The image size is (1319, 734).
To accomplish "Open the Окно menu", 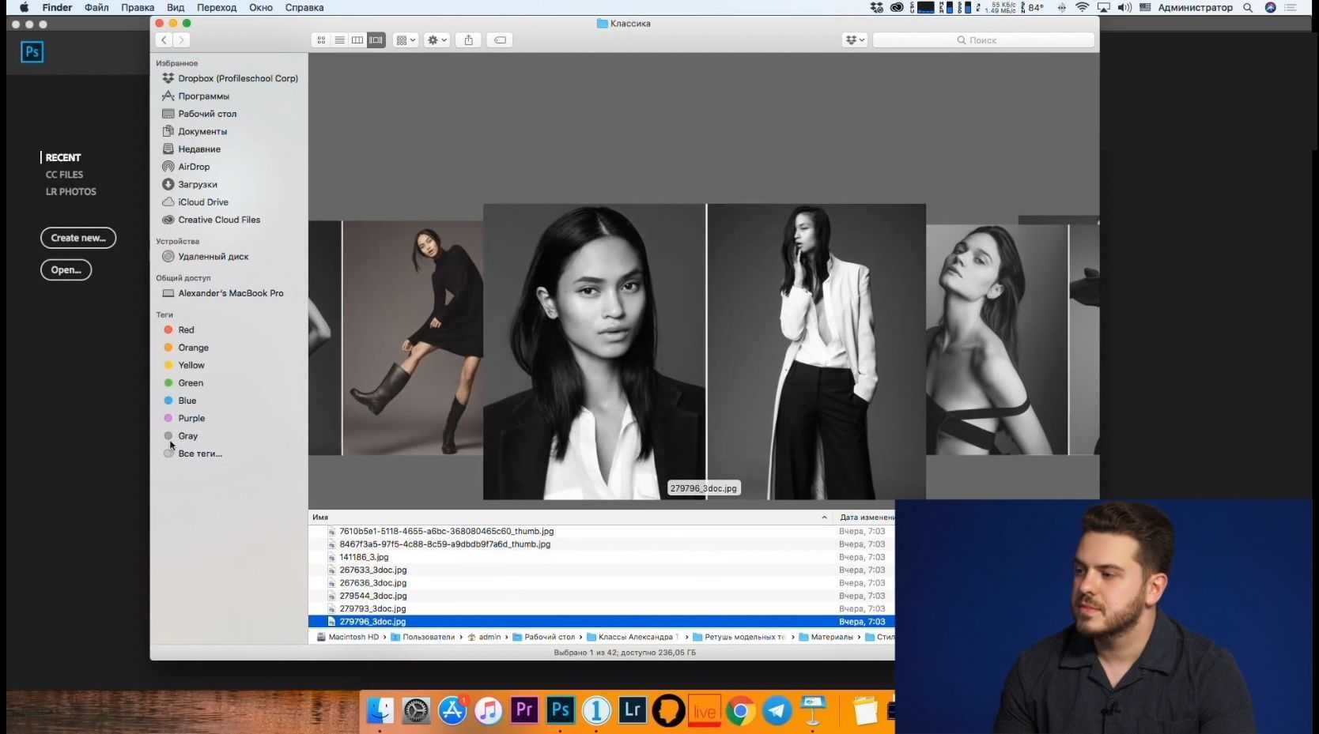I will (x=261, y=8).
